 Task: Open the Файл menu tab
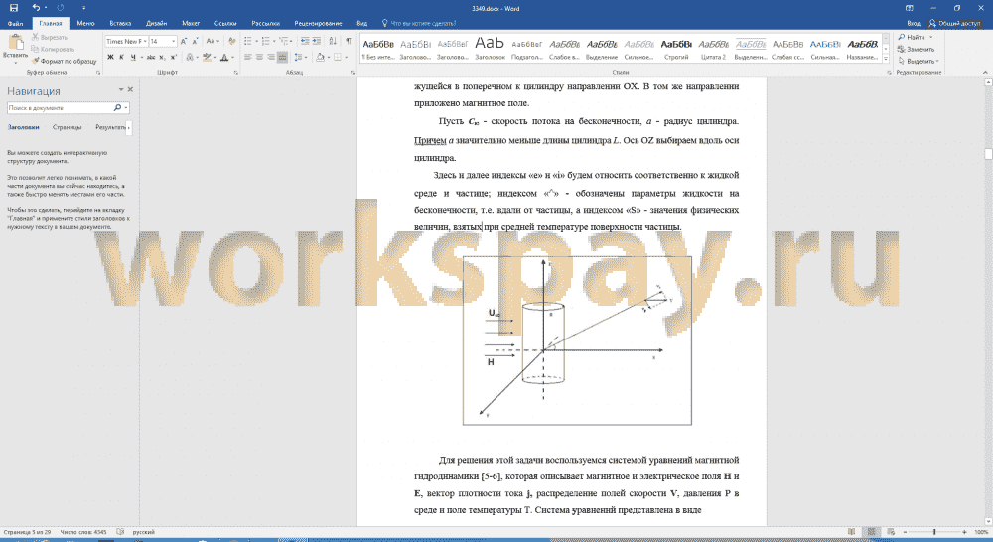tap(15, 24)
